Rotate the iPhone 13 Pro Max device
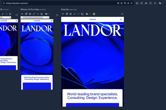The width and height of the screenshot is (166, 110). coord(42,14)
